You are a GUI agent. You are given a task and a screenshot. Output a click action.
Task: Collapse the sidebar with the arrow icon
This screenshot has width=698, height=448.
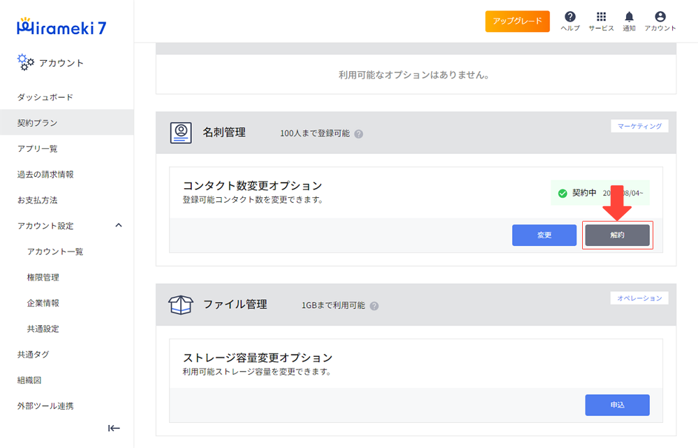[x=114, y=428]
